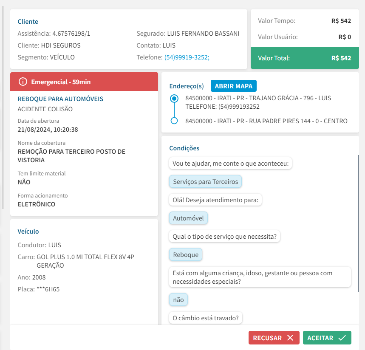Viewport: 365px width, 350px height.
Task: Click the REBOQUE PARA AUTOMÓVEIS heading
Action: click(60, 99)
